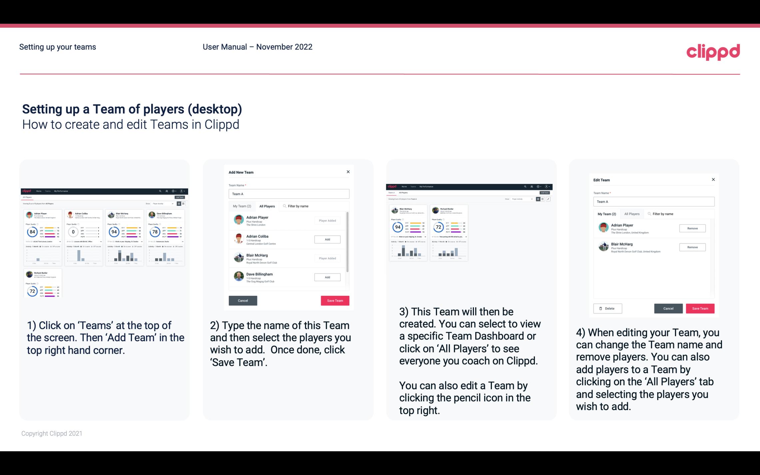Click Cancel button in Edit Team dialog
Screen dimensions: 760x475
[x=669, y=308]
